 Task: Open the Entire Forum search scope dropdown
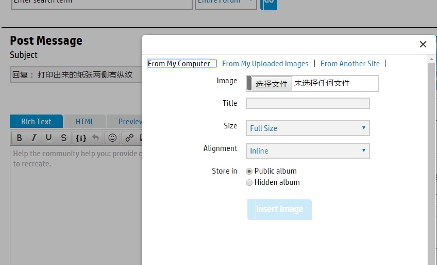(x=226, y=2)
